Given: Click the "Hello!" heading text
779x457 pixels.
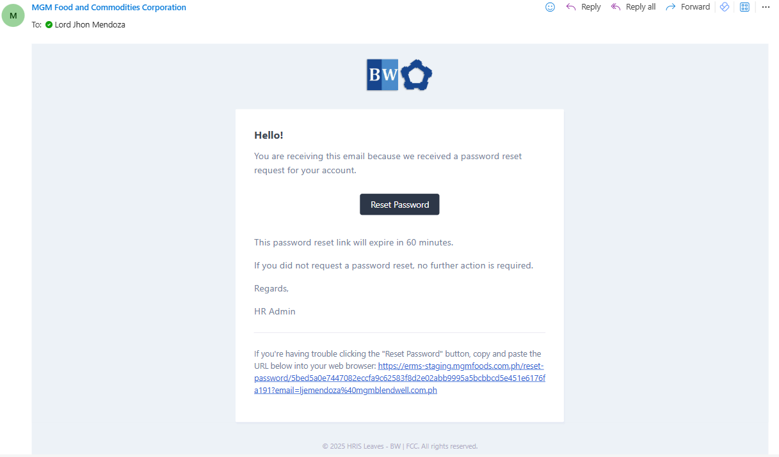Looking at the screenshot, I should [269, 135].
